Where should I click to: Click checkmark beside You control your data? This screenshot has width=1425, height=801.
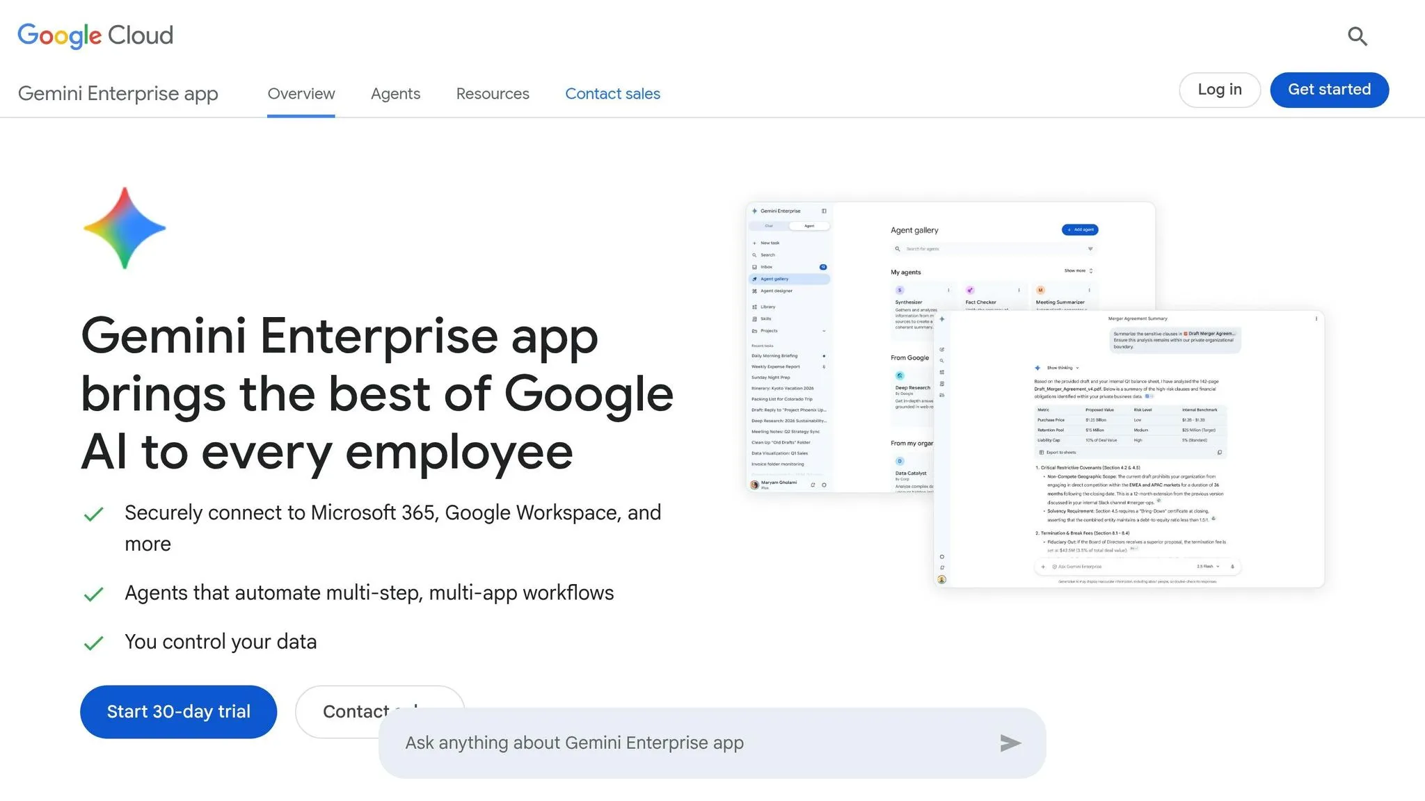click(x=93, y=642)
